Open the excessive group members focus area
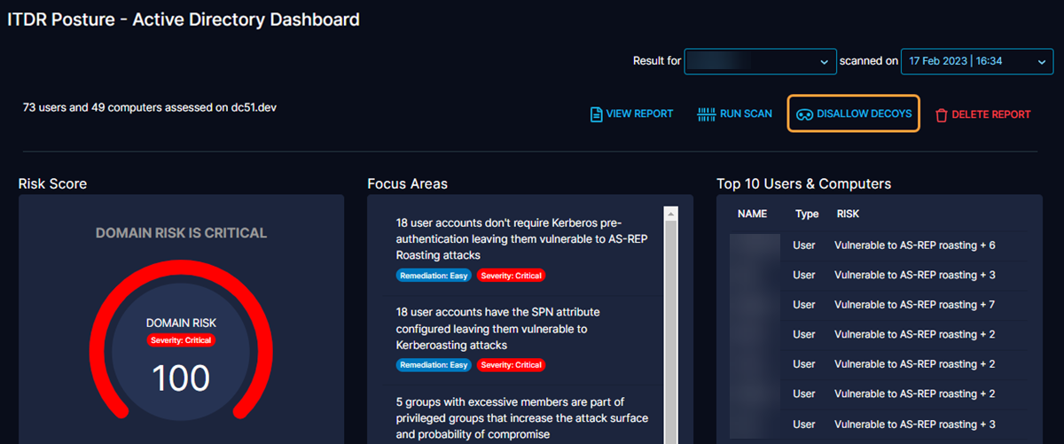This screenshot has height=444, width=1064. (x=521, y=417)
